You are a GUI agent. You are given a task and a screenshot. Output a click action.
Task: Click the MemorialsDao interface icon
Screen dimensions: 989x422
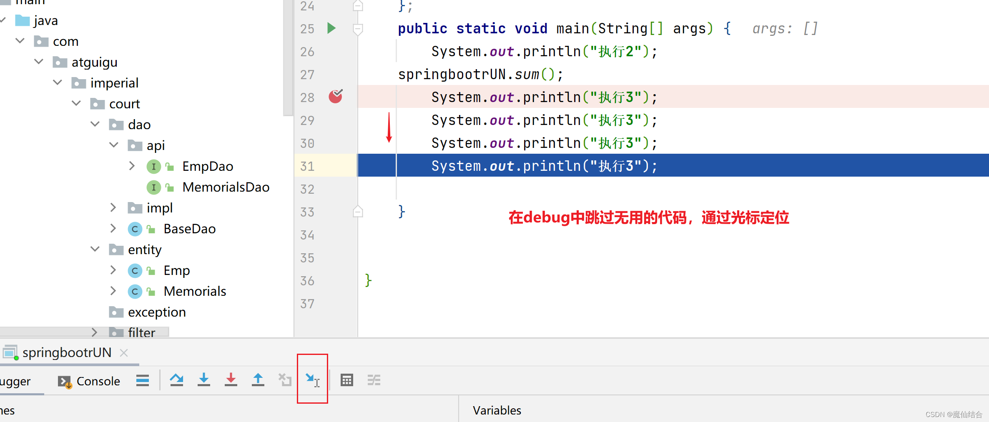point(153,187)
